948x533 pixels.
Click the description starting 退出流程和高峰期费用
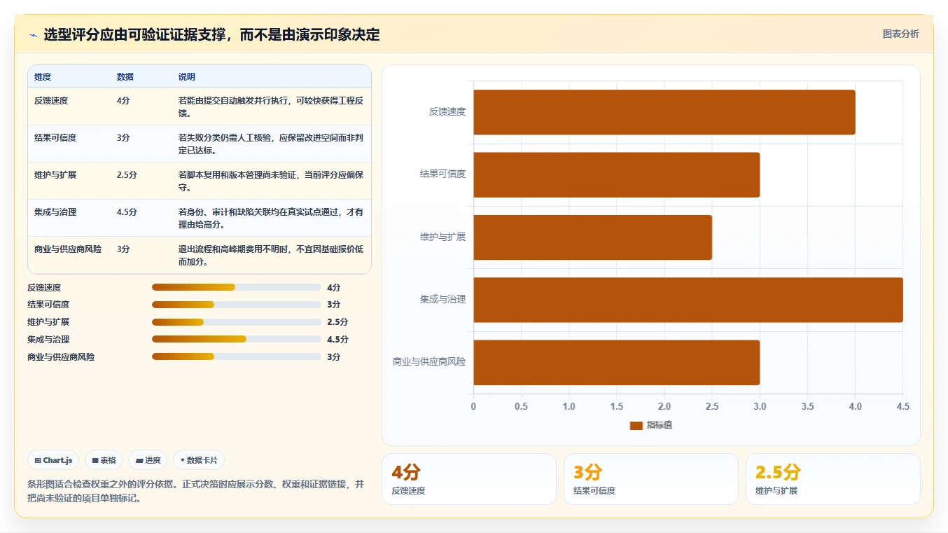(x=271, y=255)
